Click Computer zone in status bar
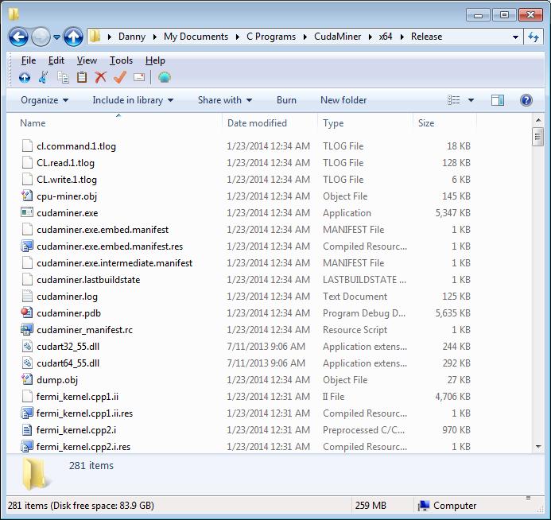551x520 pixels. (448, 506)
